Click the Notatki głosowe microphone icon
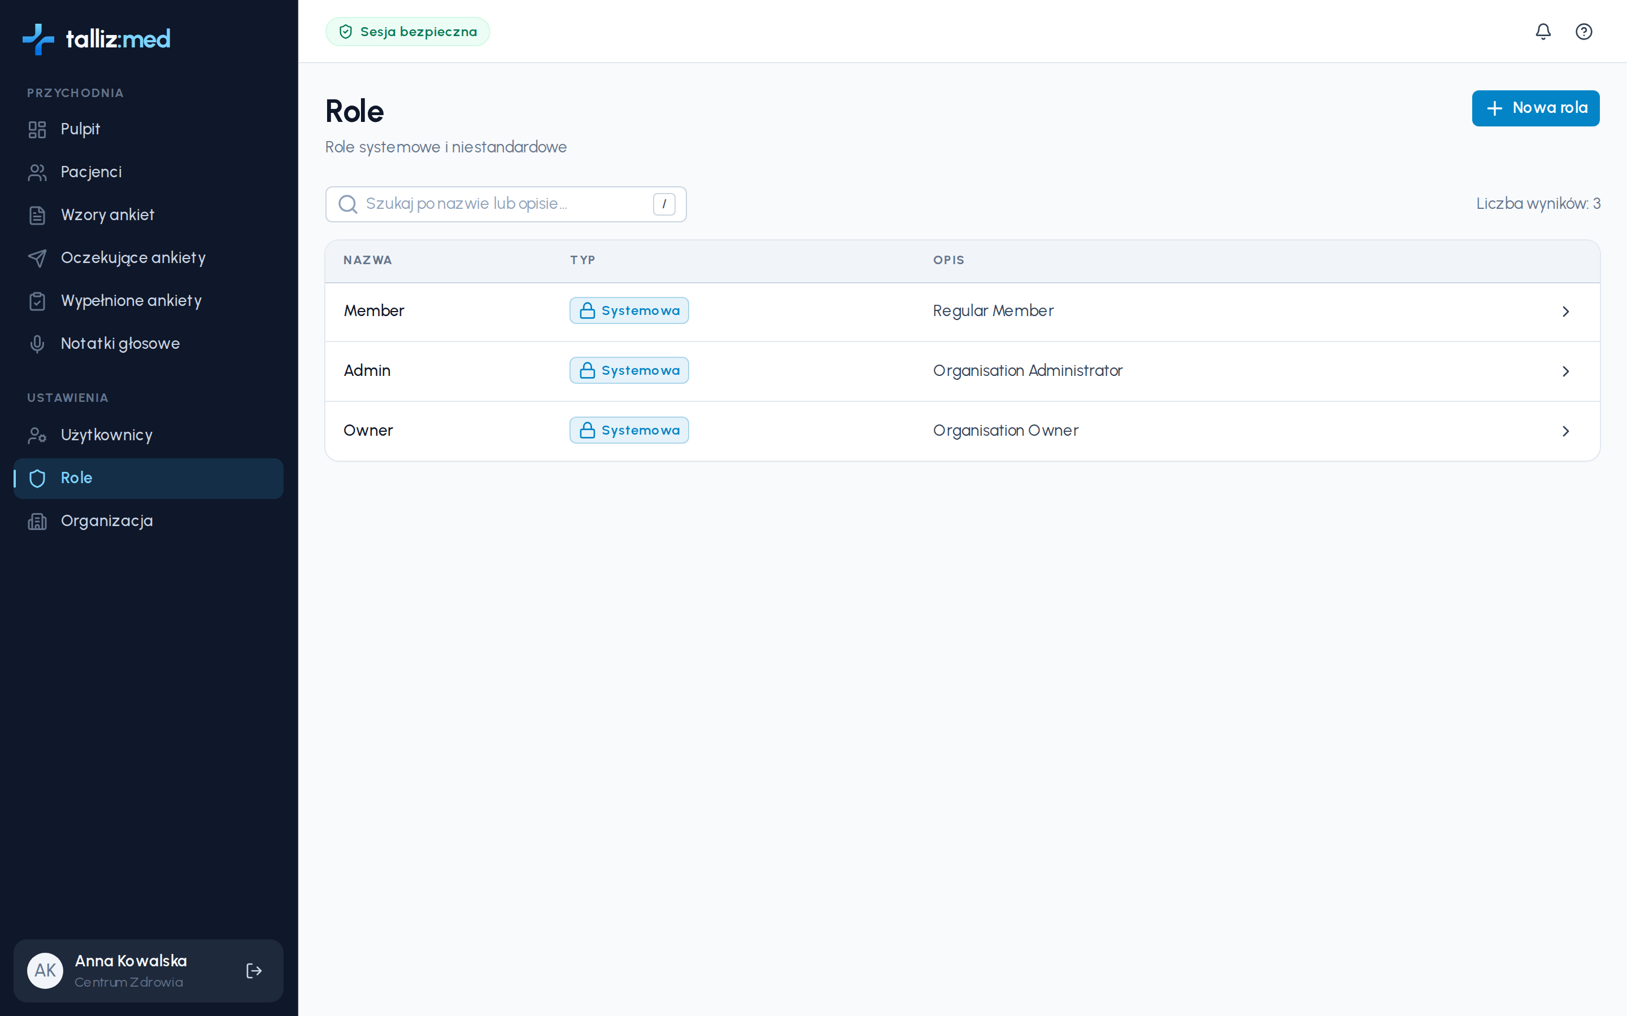Image resolution: width=1627 pixels, height=1016 pixels. 37,343
